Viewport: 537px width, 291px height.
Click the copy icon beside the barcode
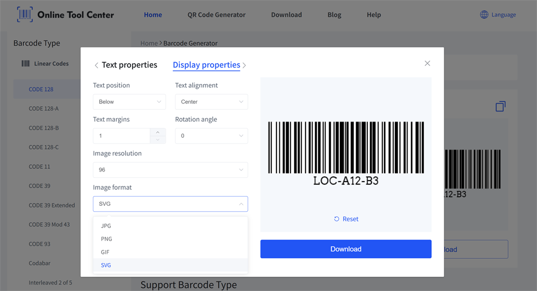[500, 107]
